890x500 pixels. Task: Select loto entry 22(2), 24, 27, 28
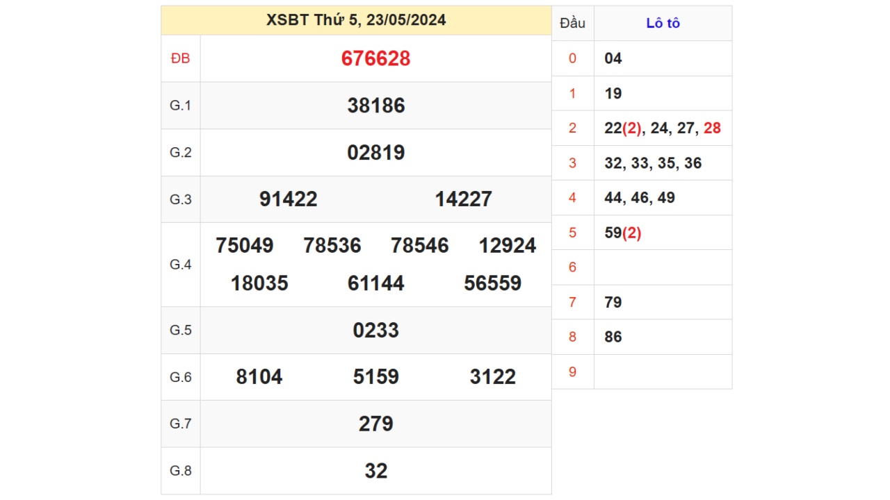[x=663, y=128]
